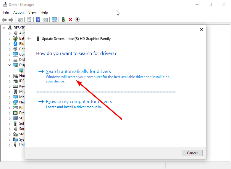The width and height of the screenshot is (231, 169).
Task: Expand the Computer tree node
Action: tap(9, 55)
